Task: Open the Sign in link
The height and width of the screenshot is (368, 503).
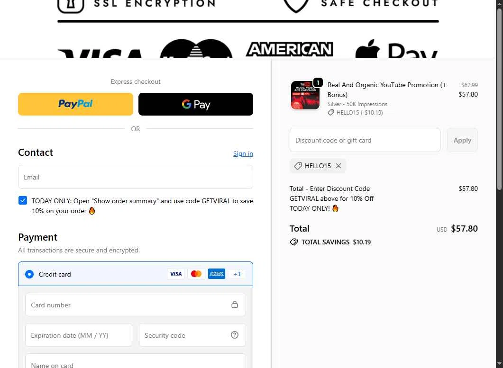Action: click(243, 153)
